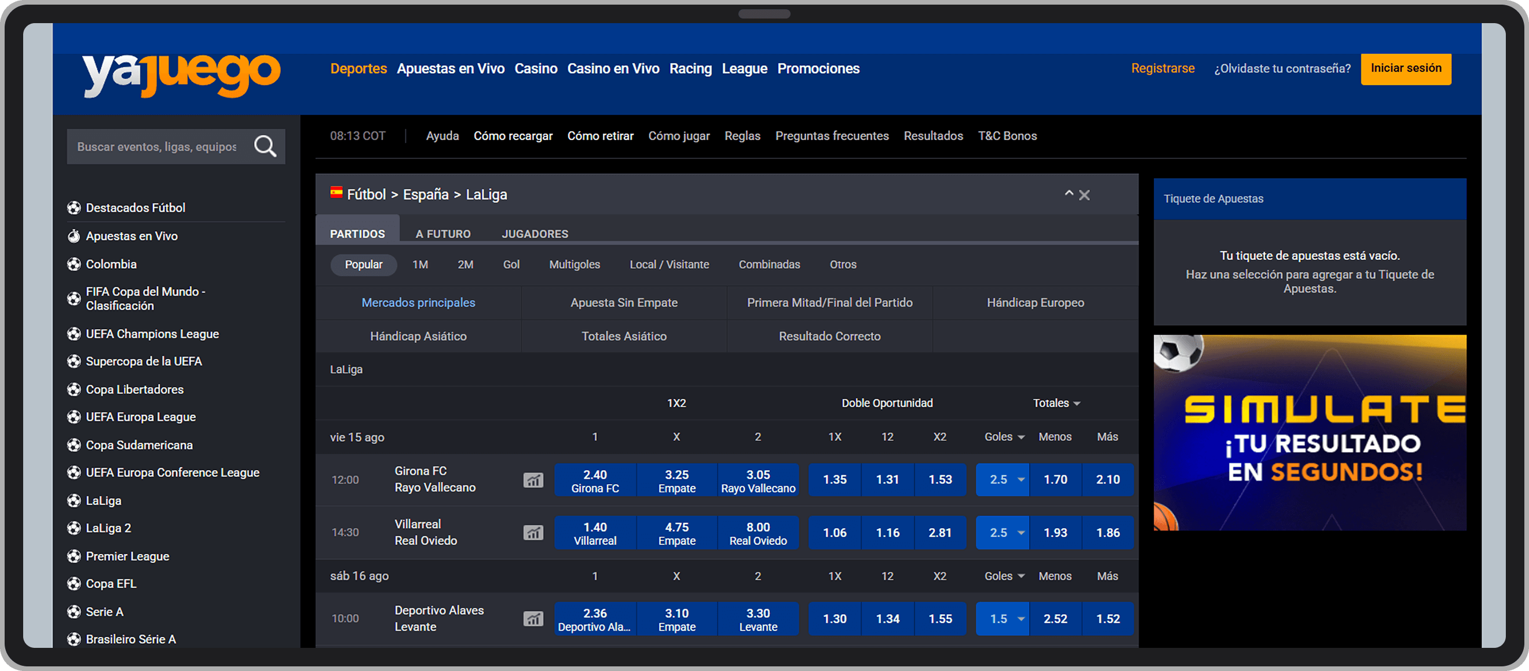Image resolution: width=1529 pixels, height=671 pixels.
Task: Collapse the LaLiga panel with up chevron
Action: (x=1069, y=193)
